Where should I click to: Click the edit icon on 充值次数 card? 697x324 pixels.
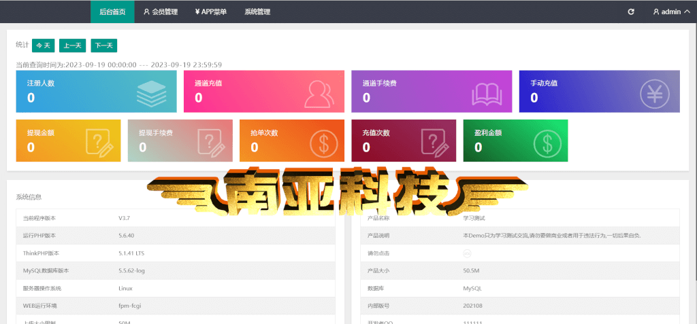pyautogui.click(x=435, y=143)
